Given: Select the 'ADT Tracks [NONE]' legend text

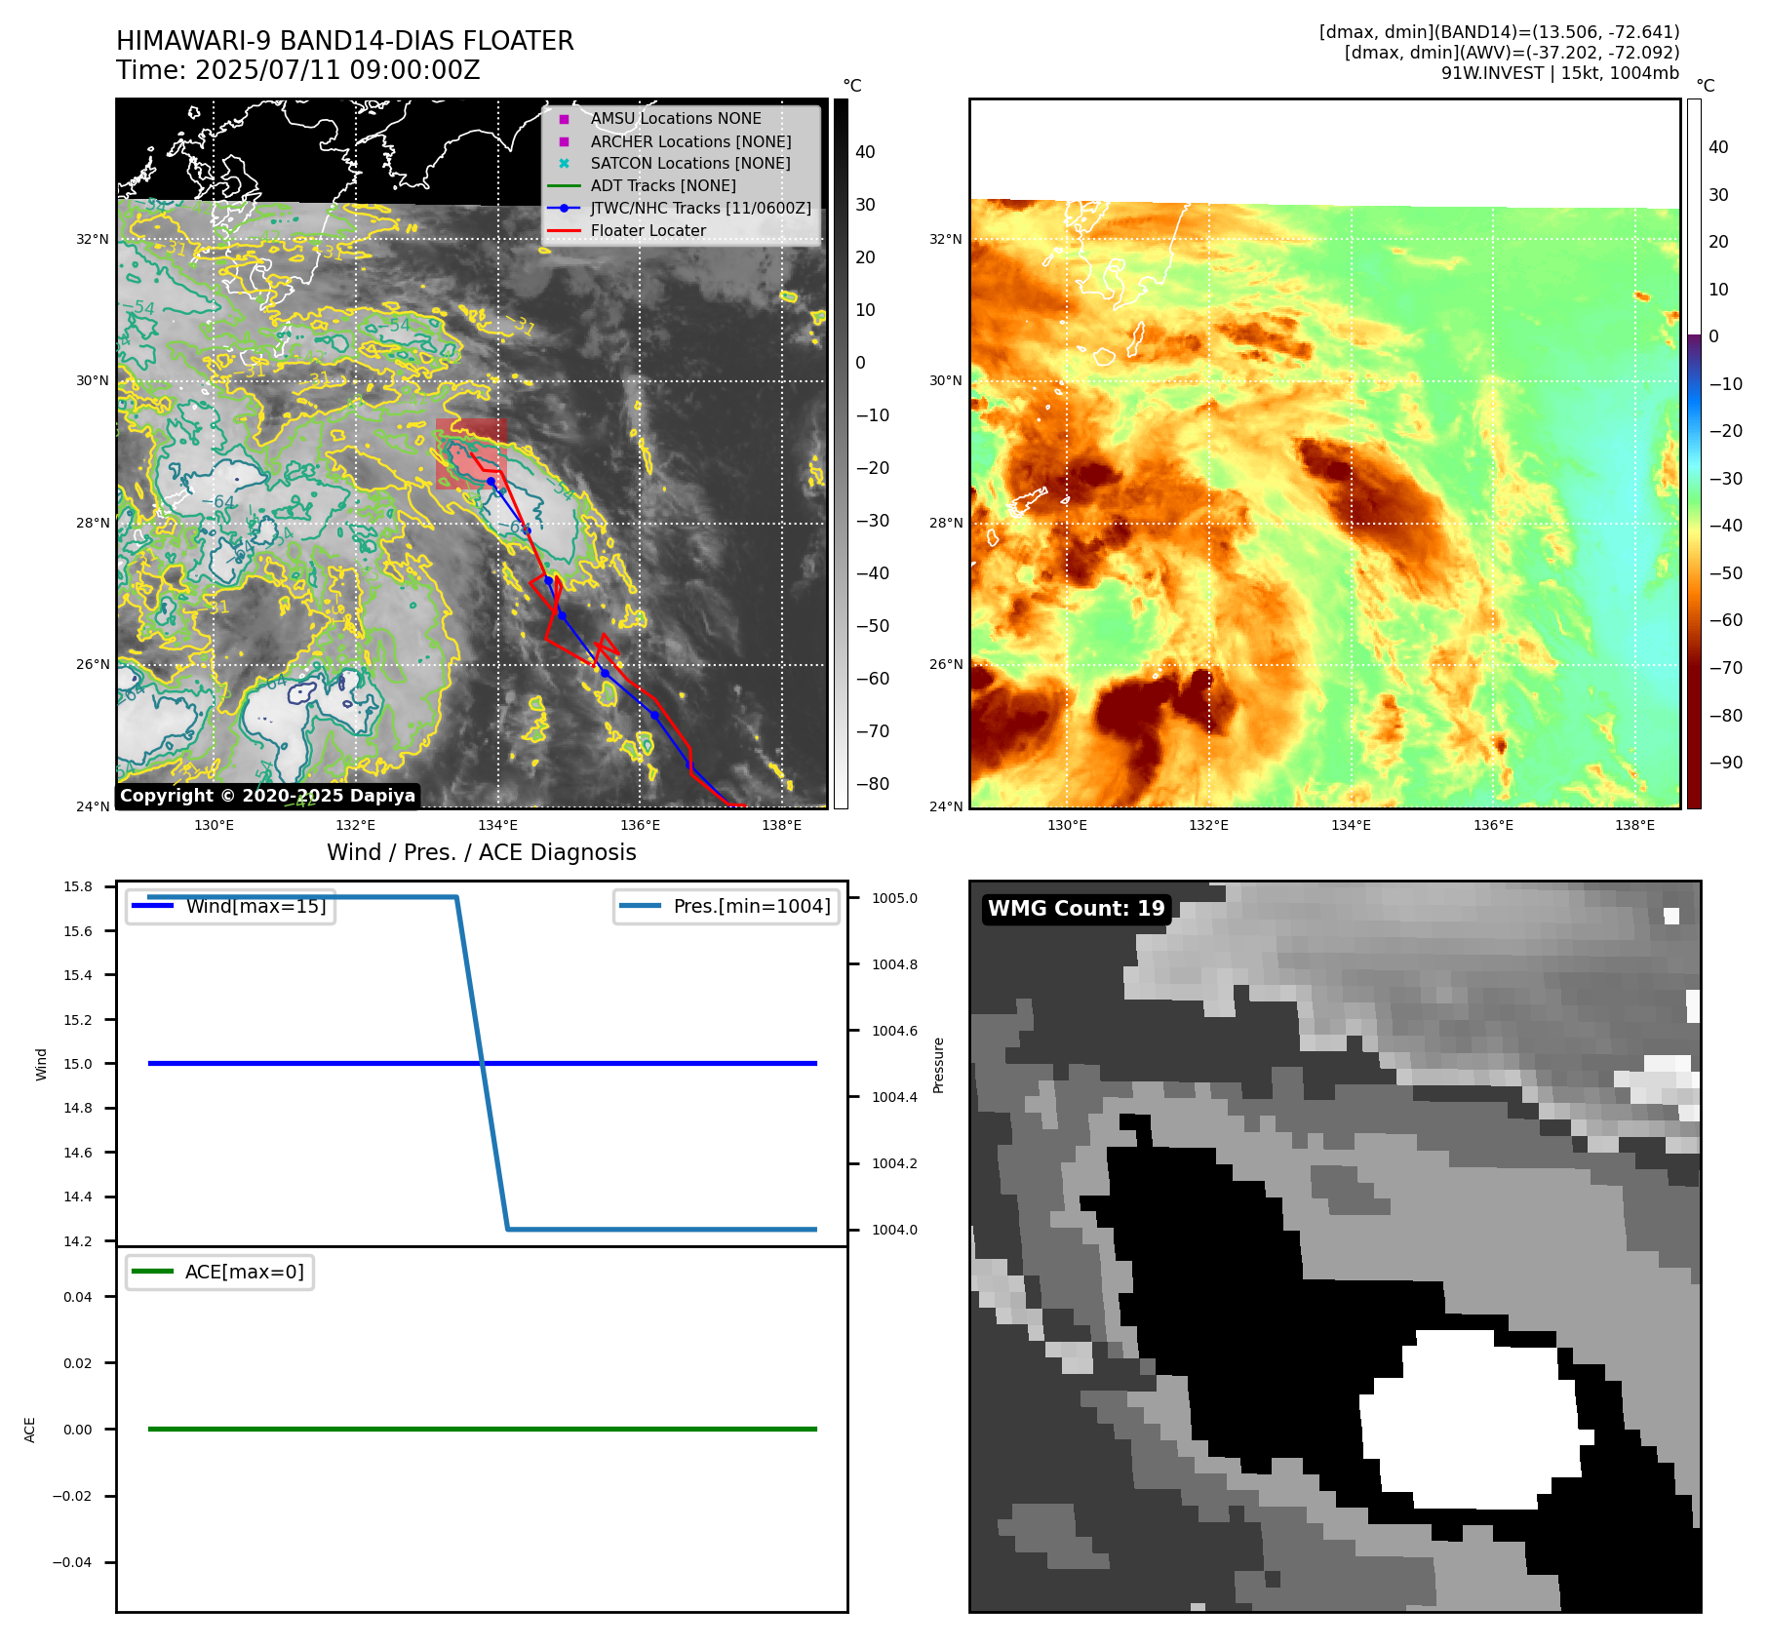Looking at the screenshot, I should [663, 185].
